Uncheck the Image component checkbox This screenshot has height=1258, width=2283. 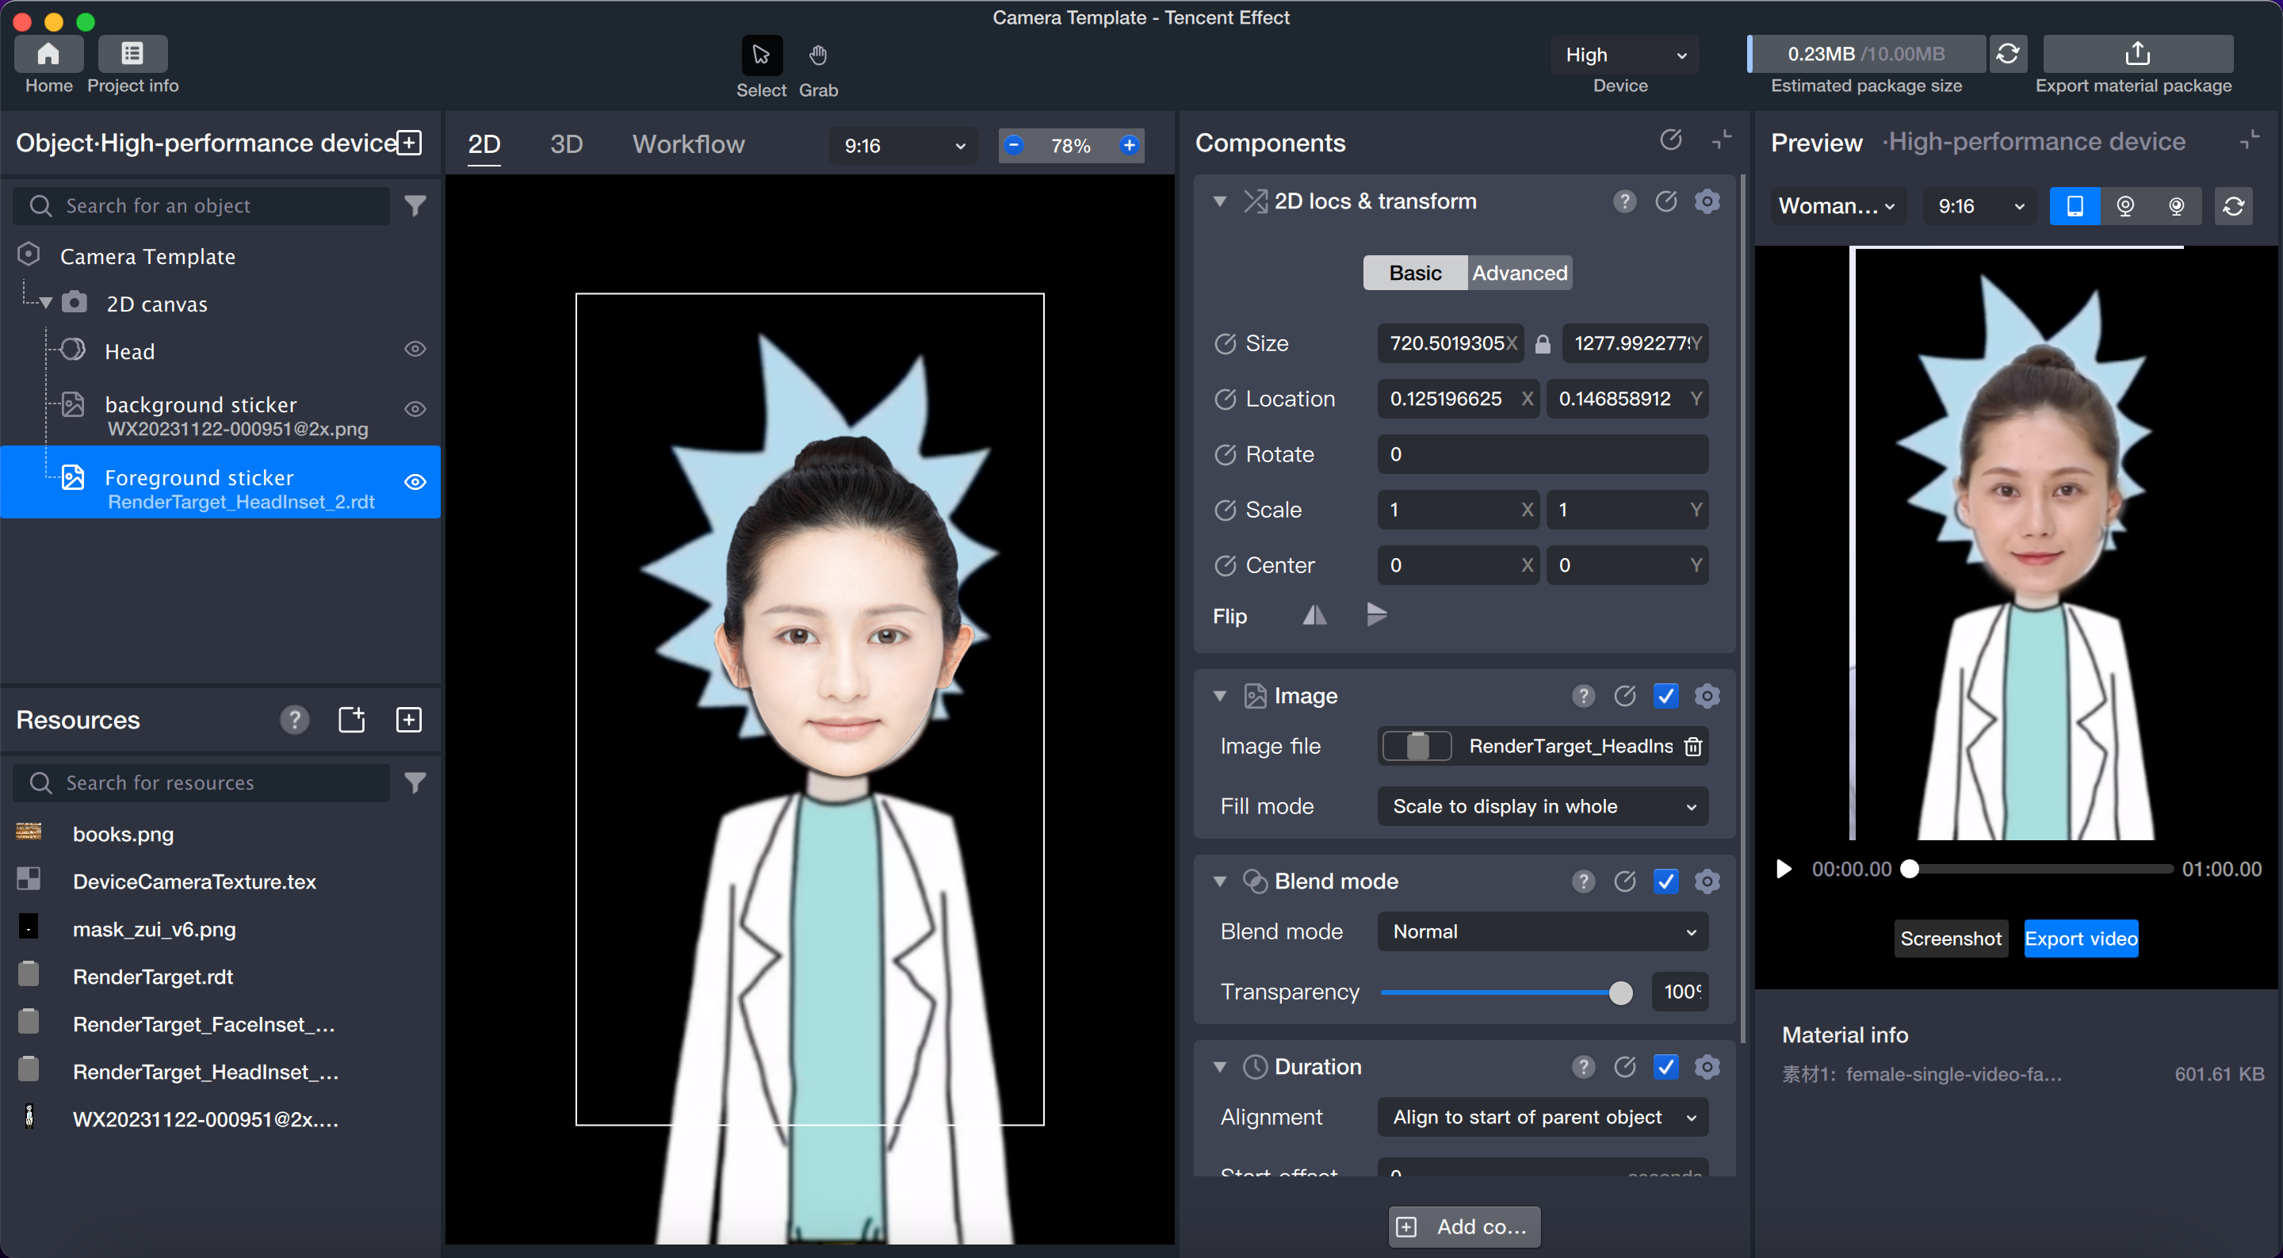coord(1665,696)
